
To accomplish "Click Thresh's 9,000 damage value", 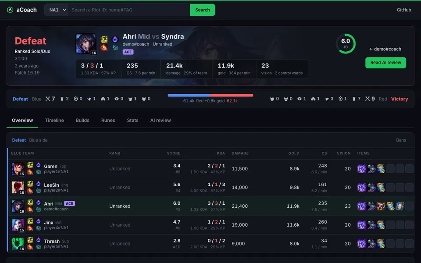I will point(238,244).
